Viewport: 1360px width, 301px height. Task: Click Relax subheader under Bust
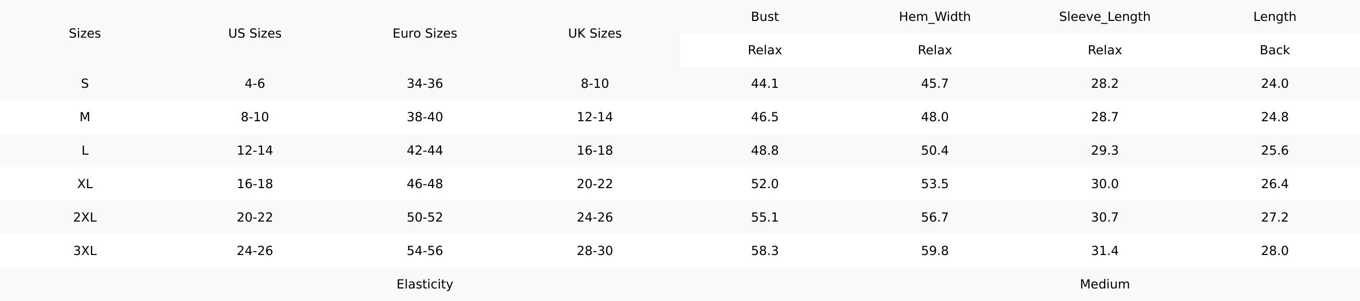(x=764, y=50)
